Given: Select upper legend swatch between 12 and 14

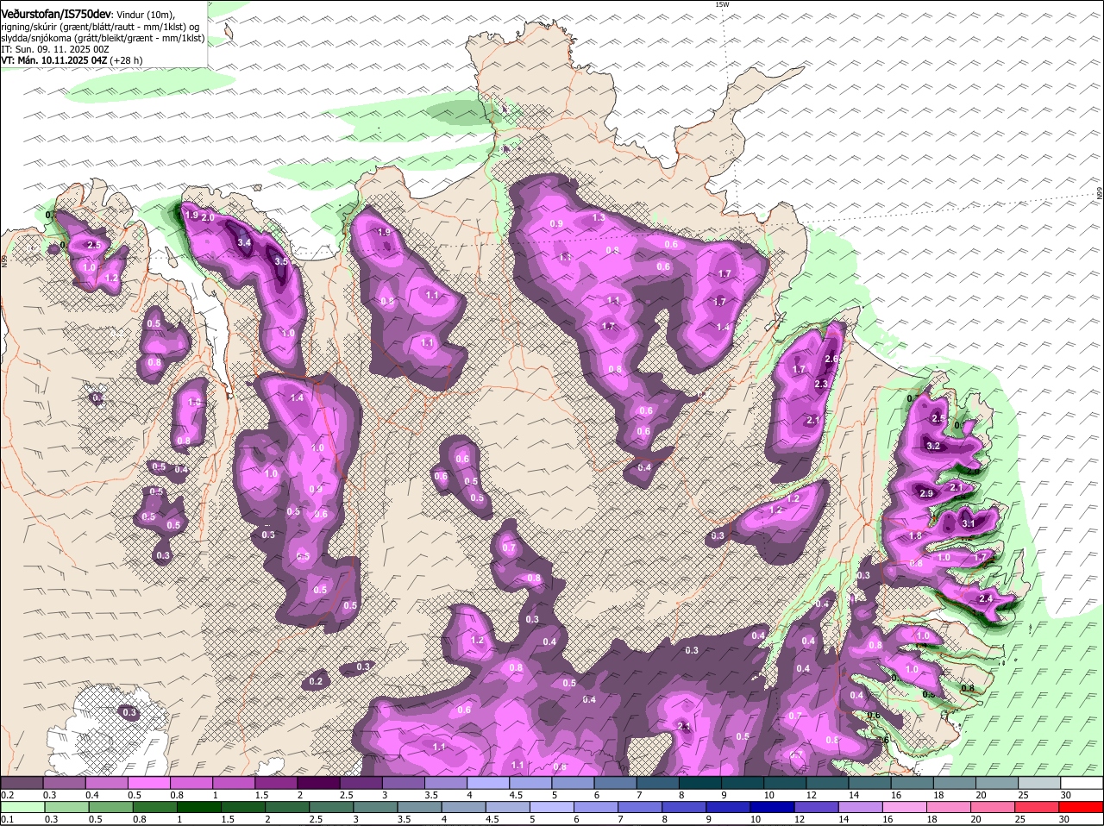Looking at the screenshot, I should (827, 782).
